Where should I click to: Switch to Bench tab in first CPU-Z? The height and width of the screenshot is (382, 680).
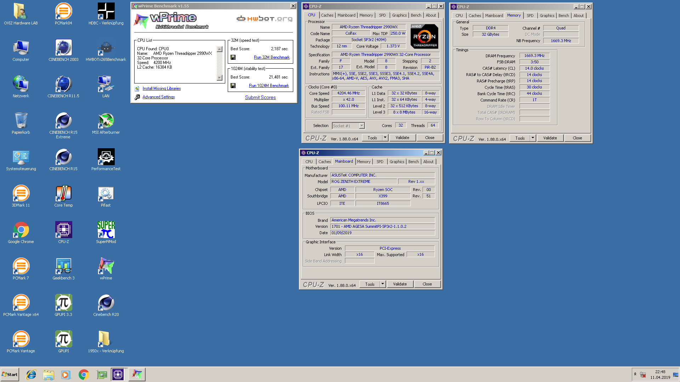pos(416,15)
